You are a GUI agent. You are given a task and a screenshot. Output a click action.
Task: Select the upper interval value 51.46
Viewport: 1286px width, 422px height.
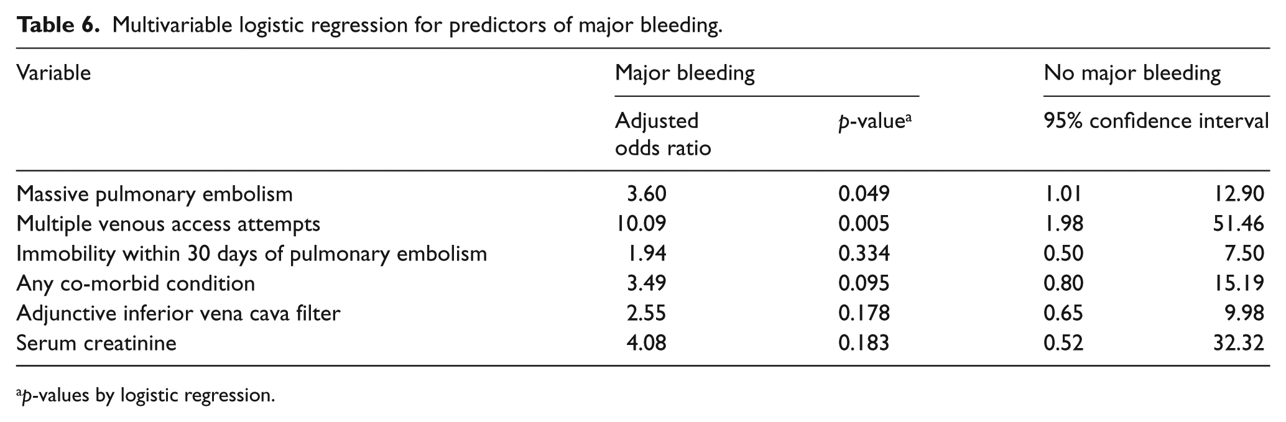pyautogui.click(x=1239, y=224)
